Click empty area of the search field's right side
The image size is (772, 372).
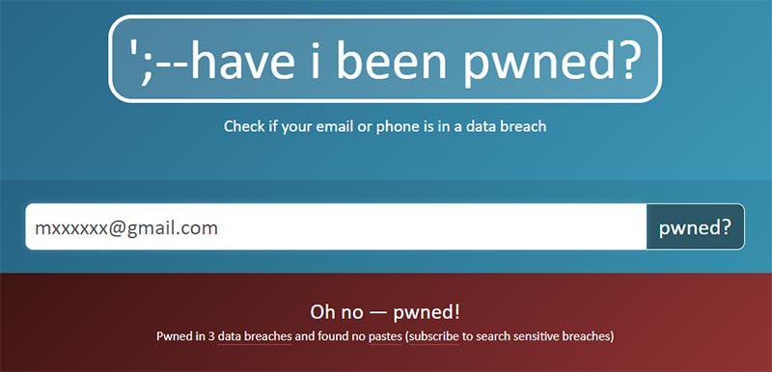pos(492,226)
